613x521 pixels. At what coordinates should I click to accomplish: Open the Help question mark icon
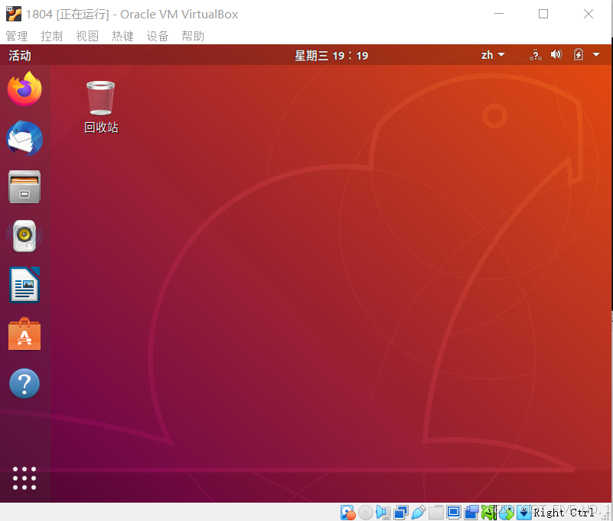tap(24, 383)
